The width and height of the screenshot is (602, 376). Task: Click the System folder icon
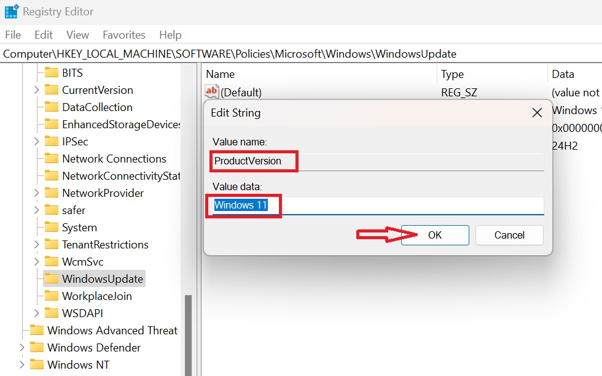(x=52, y=228)
